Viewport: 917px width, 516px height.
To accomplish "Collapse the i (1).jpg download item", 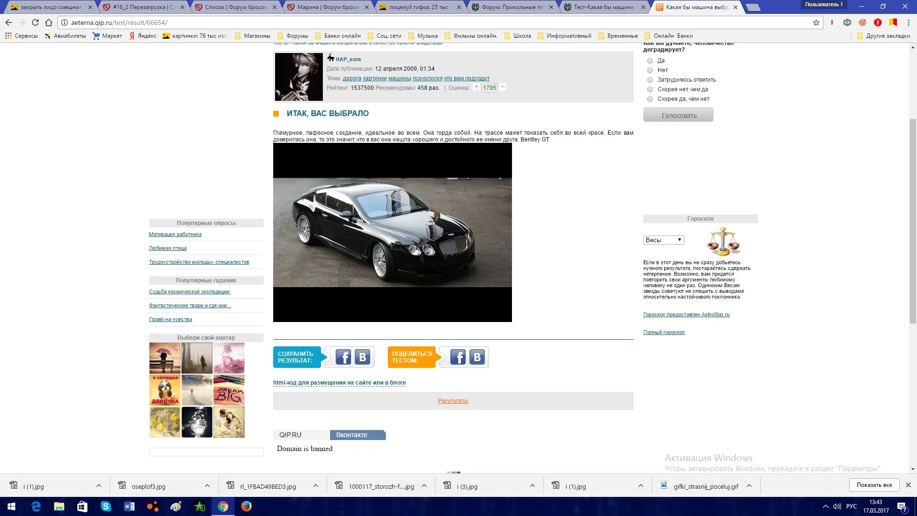I will [x=99, y=485].
